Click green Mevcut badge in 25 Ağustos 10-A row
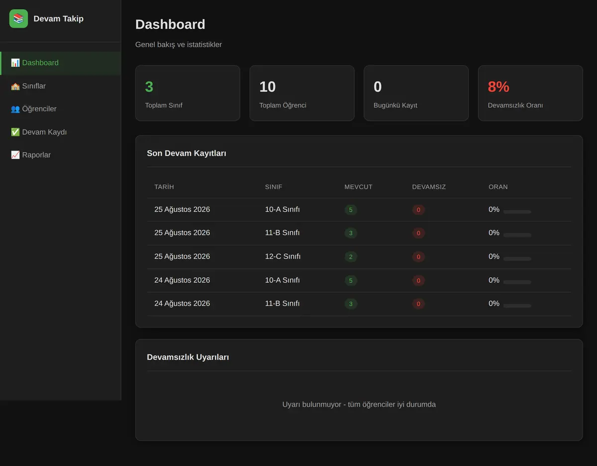 [x=351, y=210]
